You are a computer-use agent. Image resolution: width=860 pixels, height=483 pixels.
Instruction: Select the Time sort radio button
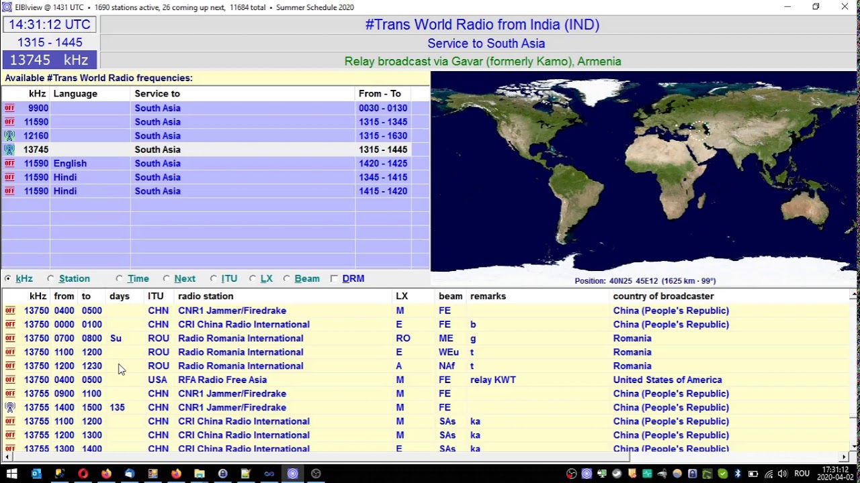119,278
